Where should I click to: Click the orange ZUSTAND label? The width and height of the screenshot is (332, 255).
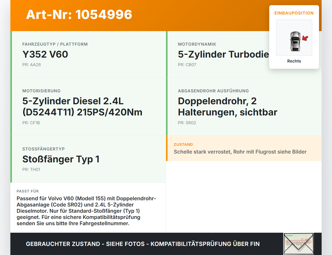(183, 144)
